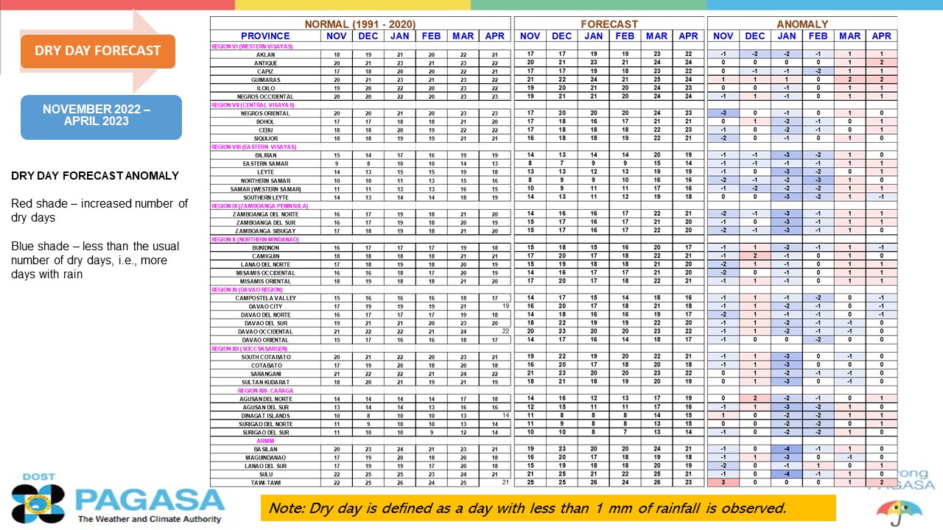Click the DAVAO ORIENTAL province name

click(x=265, y=340)
